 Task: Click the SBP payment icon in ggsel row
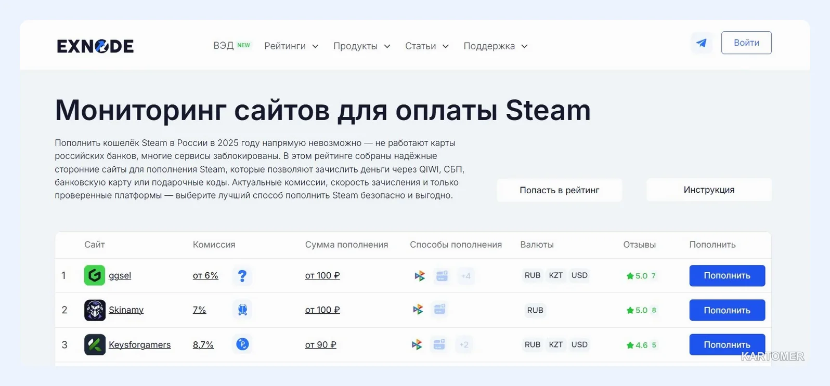[419, 276]
